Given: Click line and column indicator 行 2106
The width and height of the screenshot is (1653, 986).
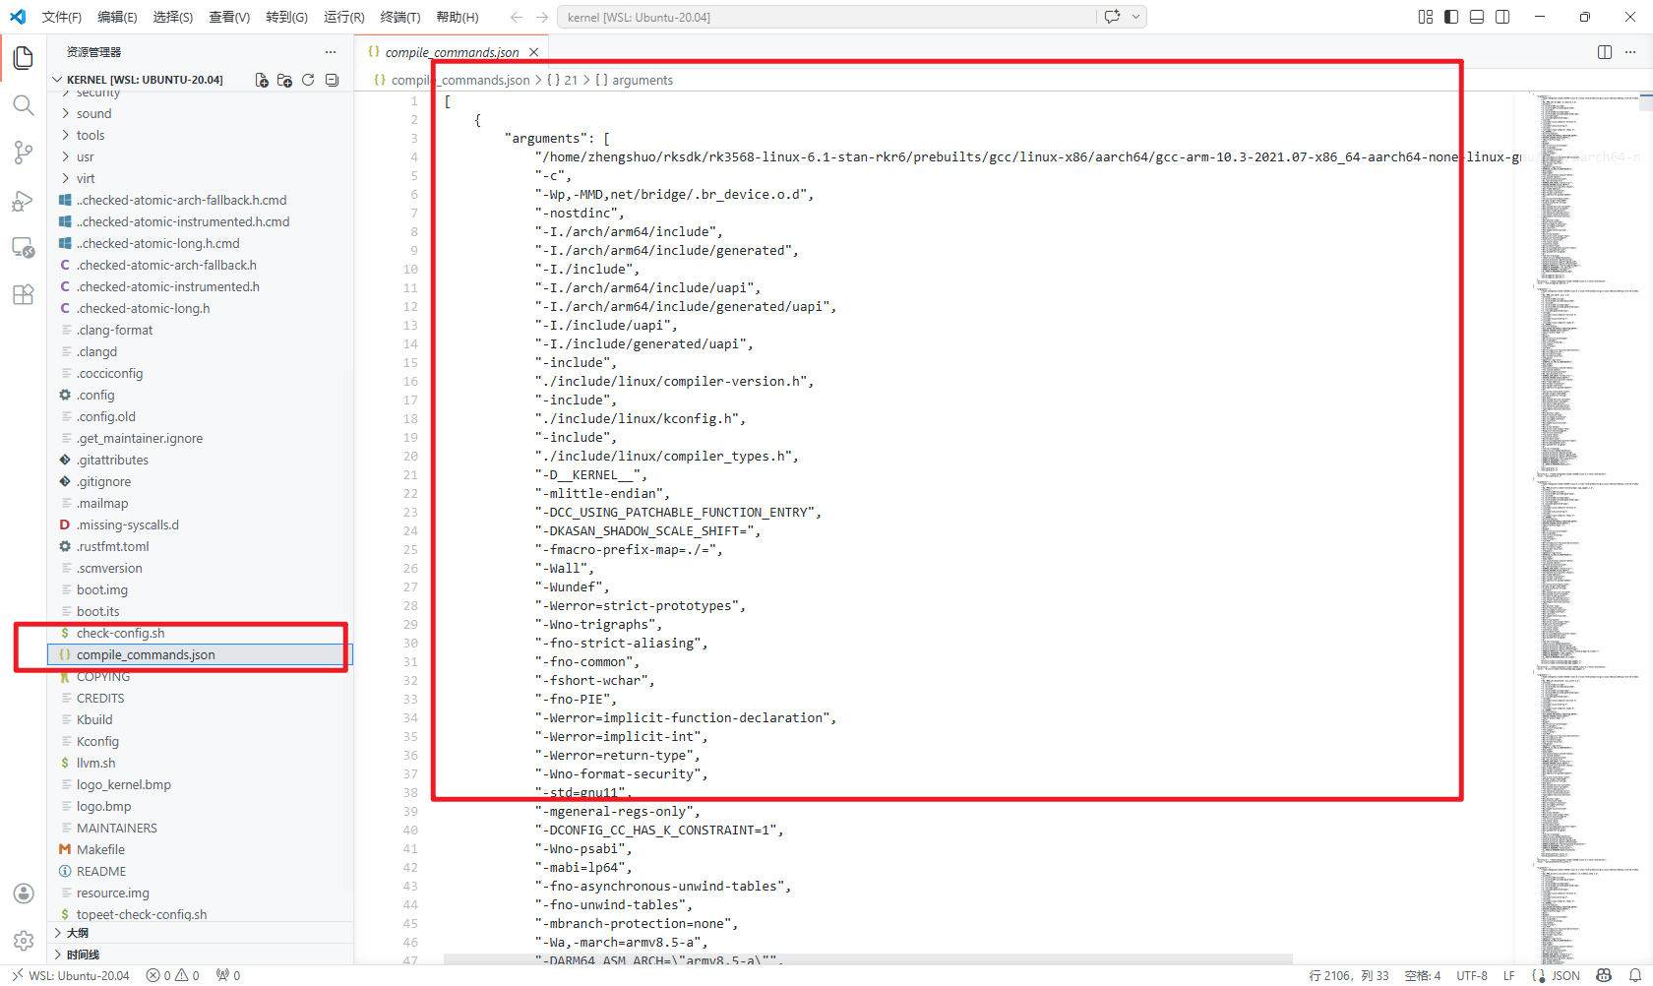Looking at the screenshot, I should coord(1349,975).
